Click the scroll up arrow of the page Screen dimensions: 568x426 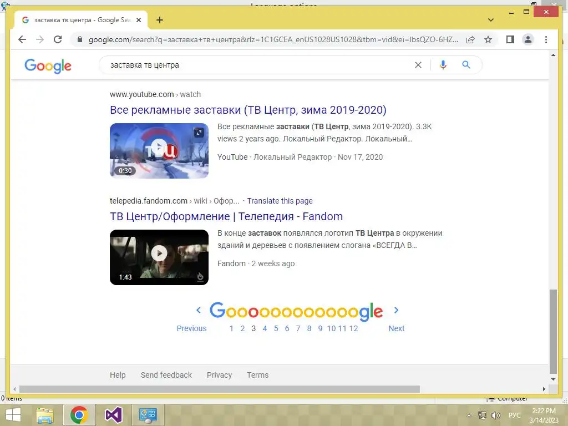pos(553,55)
